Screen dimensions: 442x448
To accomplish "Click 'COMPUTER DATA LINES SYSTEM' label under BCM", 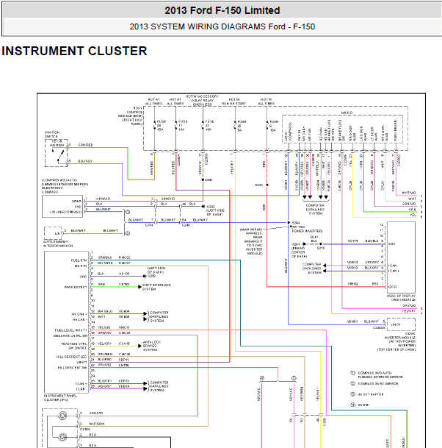I will pyautogui.click(x=315, y=209).
